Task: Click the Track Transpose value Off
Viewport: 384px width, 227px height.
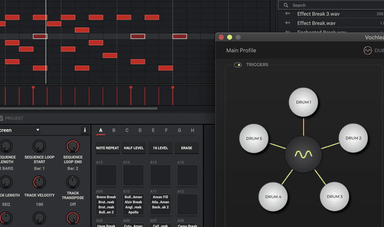Action: click(x=73, y=204)
